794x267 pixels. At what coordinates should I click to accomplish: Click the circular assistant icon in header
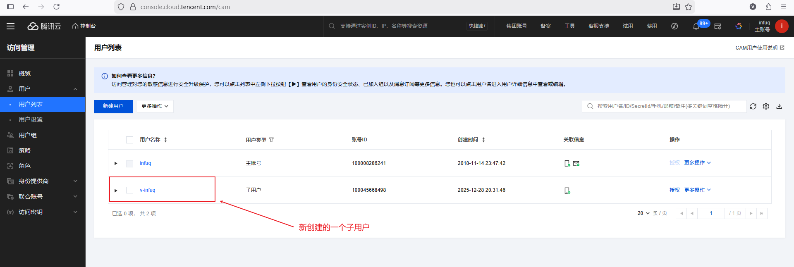(674, 26)
